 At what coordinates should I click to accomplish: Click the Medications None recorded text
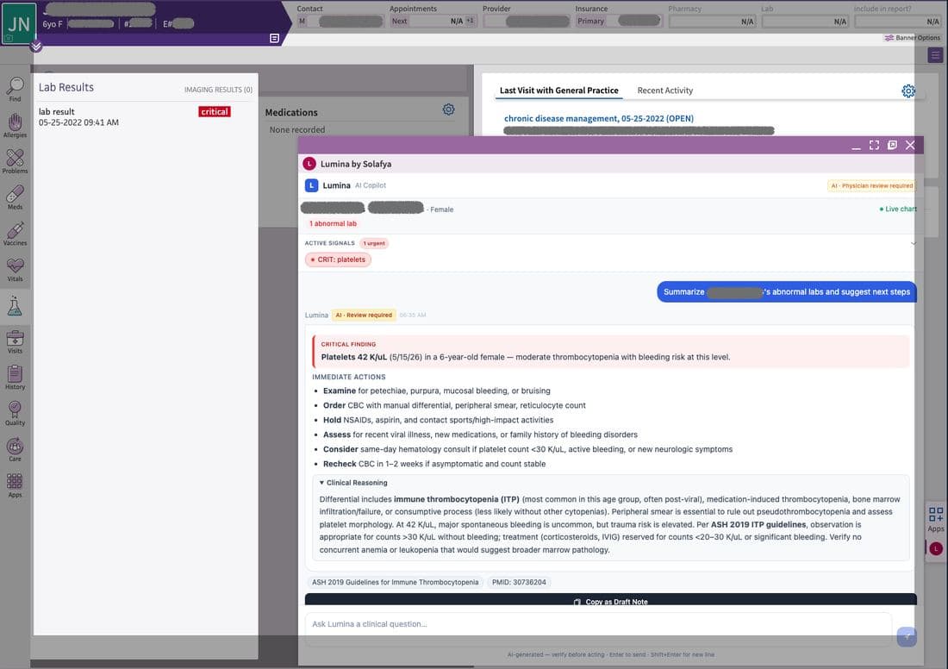point(296,130)
